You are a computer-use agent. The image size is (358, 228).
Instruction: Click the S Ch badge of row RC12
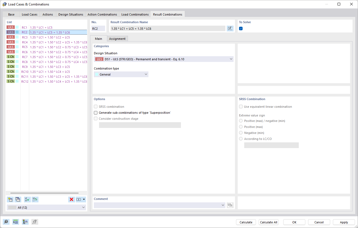[11, 81]
